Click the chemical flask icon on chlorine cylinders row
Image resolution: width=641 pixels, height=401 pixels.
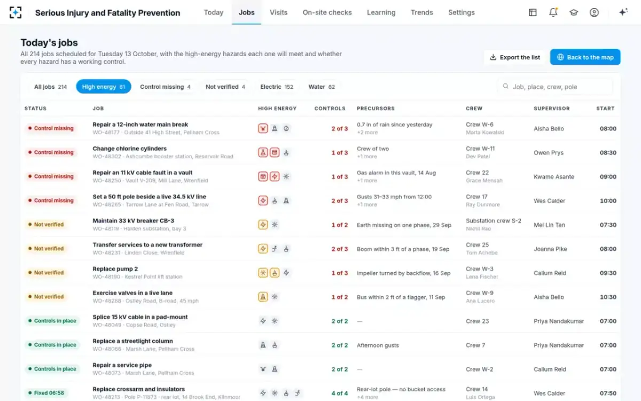(x=263, y=152)
